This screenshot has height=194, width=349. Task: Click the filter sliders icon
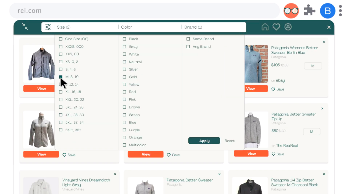click(48, 27)
